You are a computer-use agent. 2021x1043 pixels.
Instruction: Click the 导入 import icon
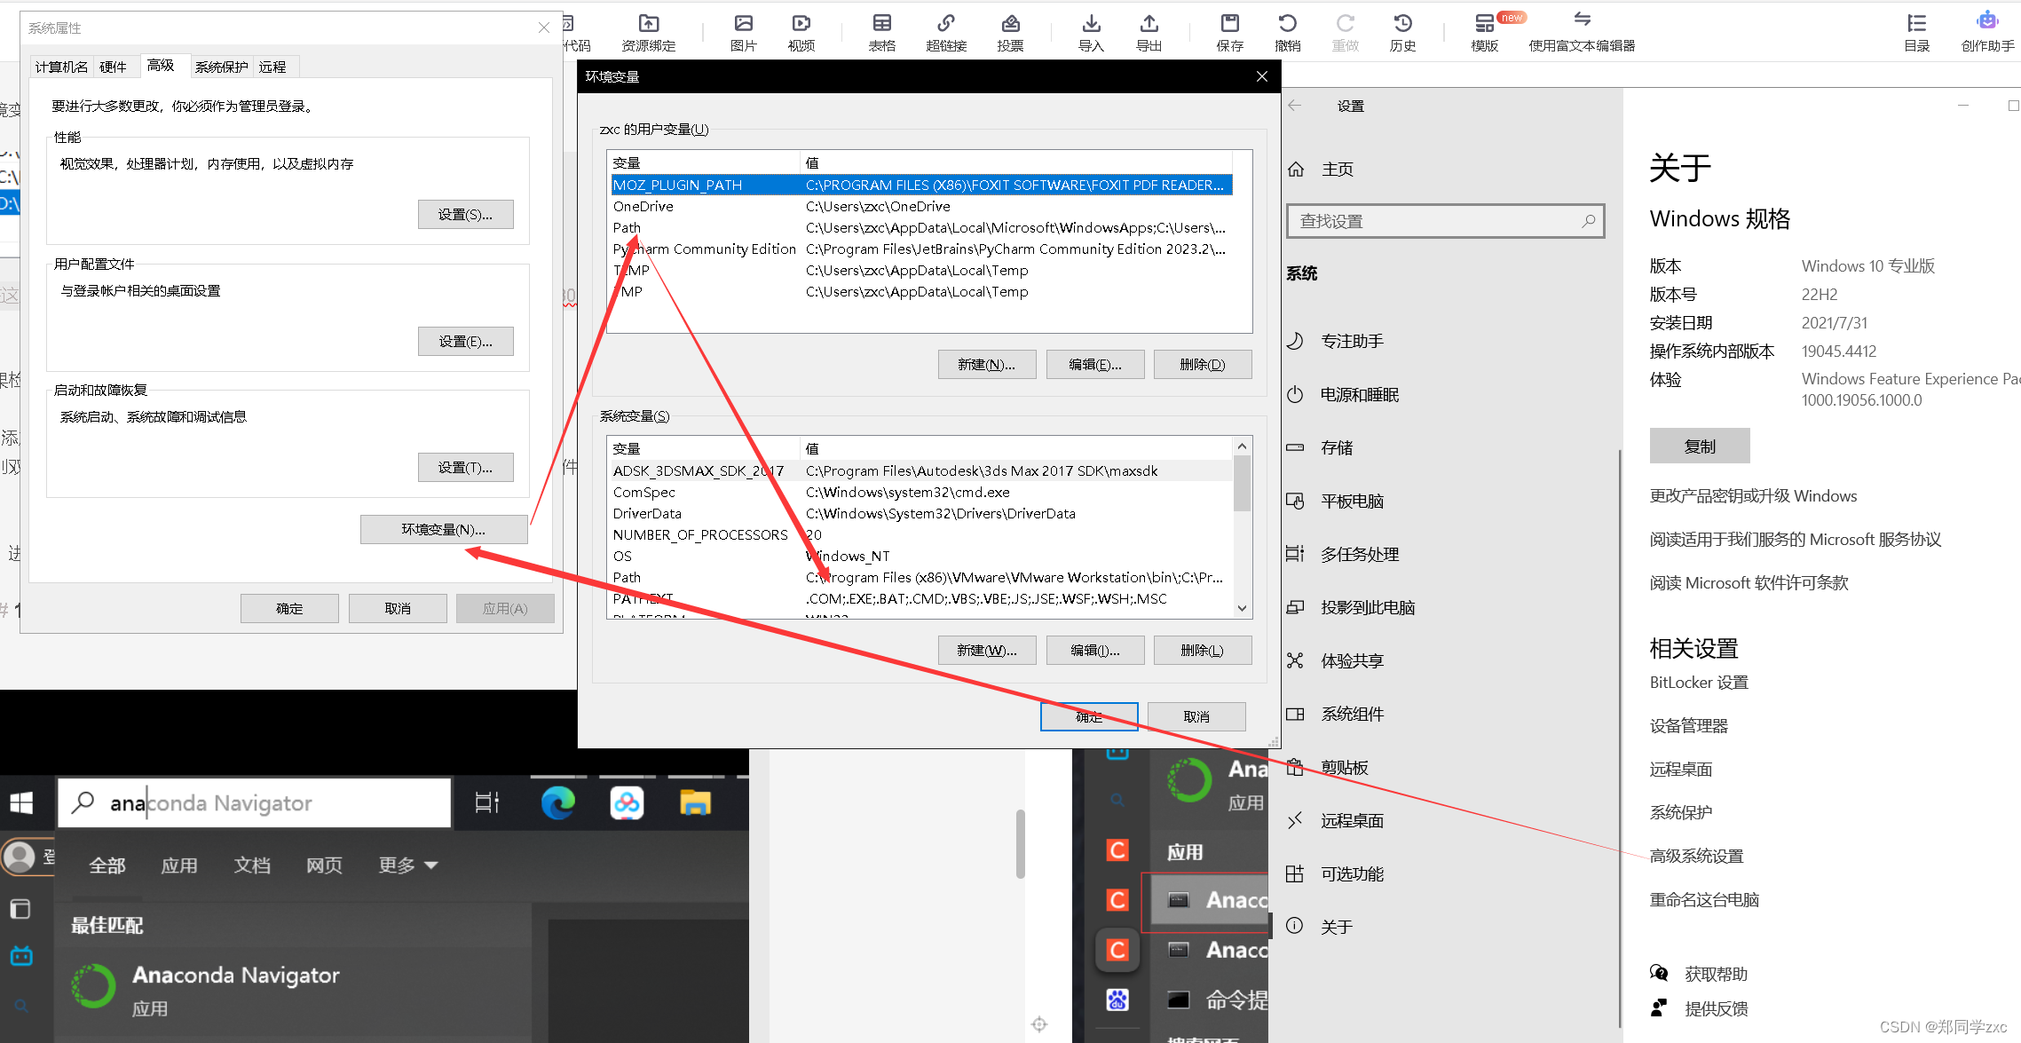coord(1092,33)
